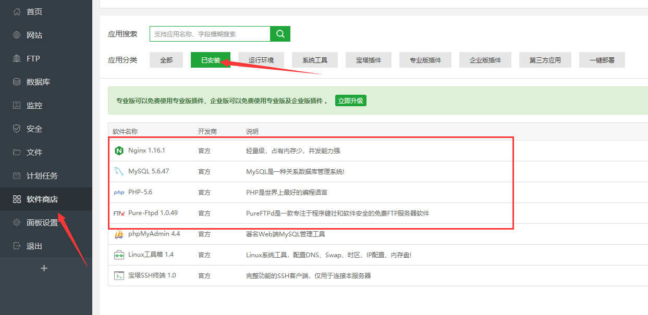Click the monitor icon beside 监控
Viewport: 648px width, 315px height.
[17, 105]
